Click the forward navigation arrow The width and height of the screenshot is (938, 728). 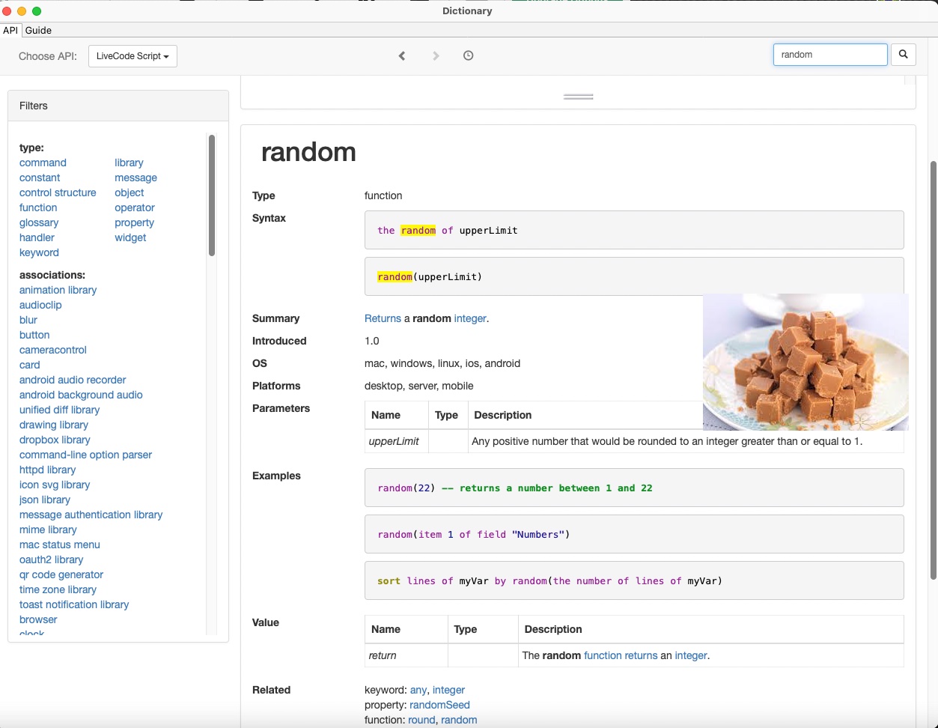pyautogui.click(x=436, y=56)
